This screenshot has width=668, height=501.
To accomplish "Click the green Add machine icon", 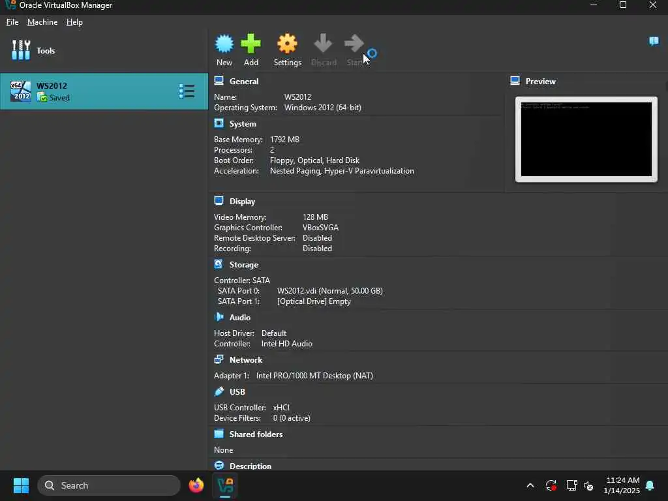I will (250, 44).
